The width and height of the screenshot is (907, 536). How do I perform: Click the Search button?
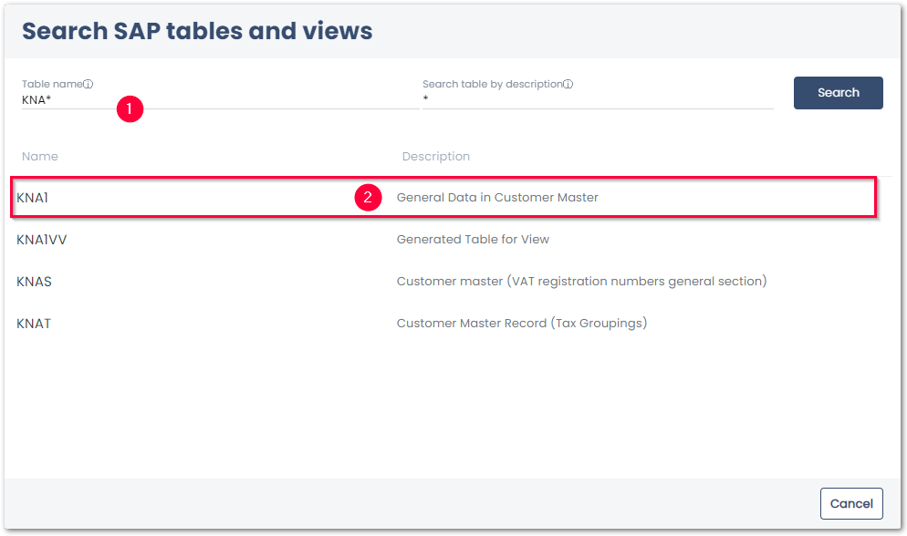(838, 92)
